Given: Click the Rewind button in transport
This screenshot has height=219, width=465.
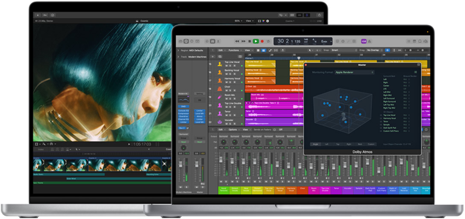Looking at the screenshot, I should pos(237,41).
